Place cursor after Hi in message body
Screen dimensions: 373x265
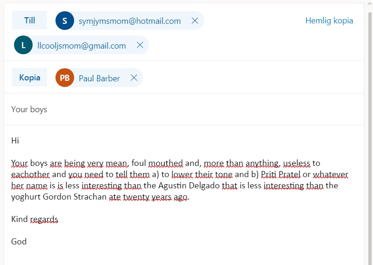click(20, 141)
